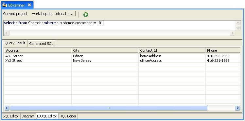Sort by the Address column header
The width and height of the screenshot is (245, 121).
click(38, 50)
